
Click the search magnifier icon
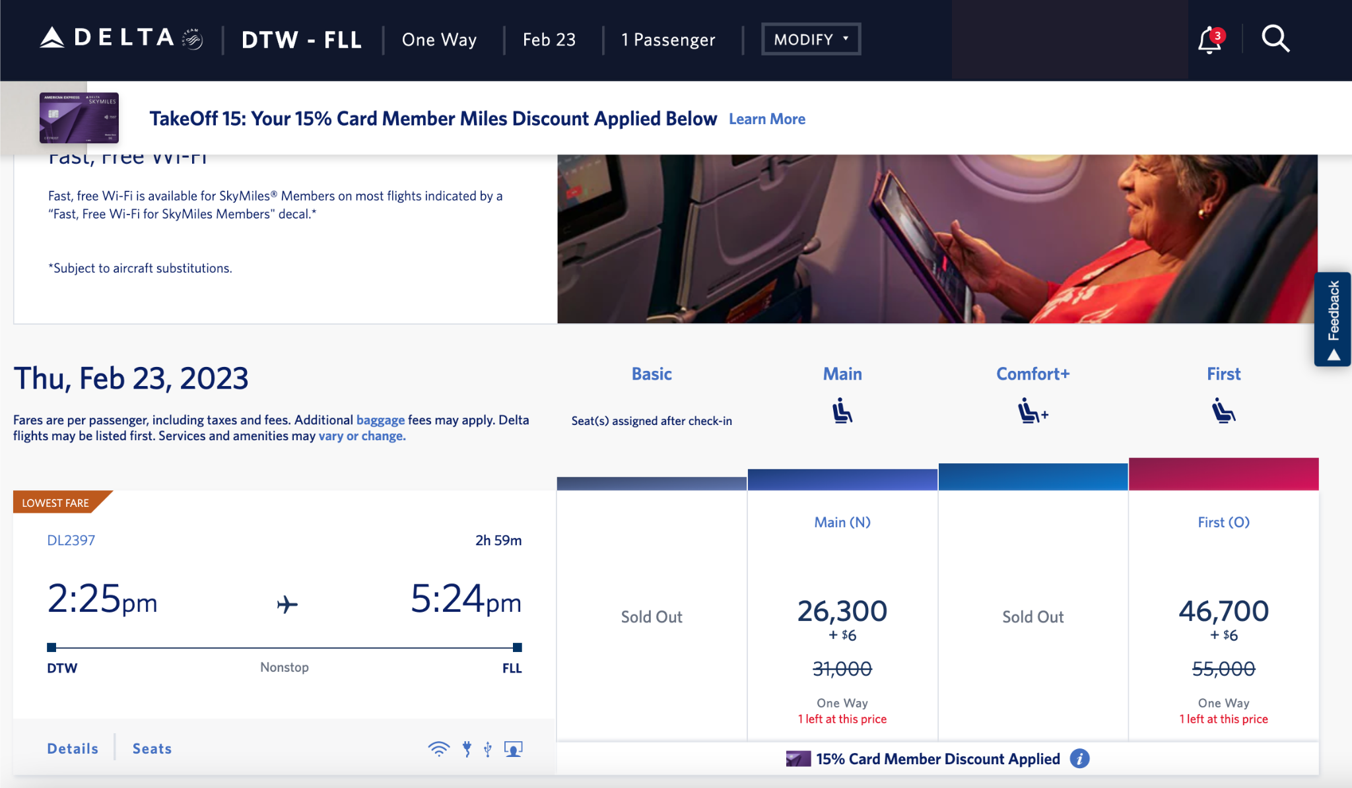coord(1275,39)
